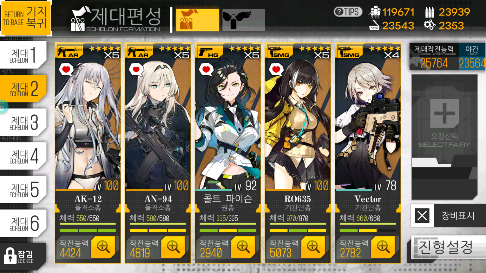
Task: Click the magnifier icon under Vector
Action: (x=383, y=246)
